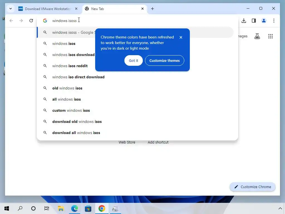Open Search Labs flask icon
Viewport: 285px width, 214px height.
[x=257, y=36]
